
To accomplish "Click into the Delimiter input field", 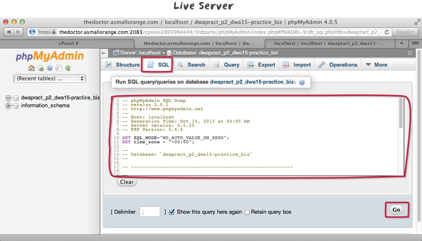I will pos(150,212).
